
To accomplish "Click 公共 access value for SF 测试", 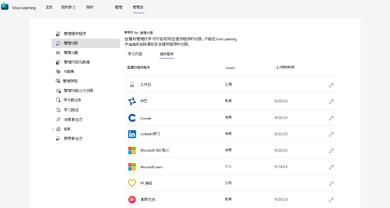I will (228, 183).
